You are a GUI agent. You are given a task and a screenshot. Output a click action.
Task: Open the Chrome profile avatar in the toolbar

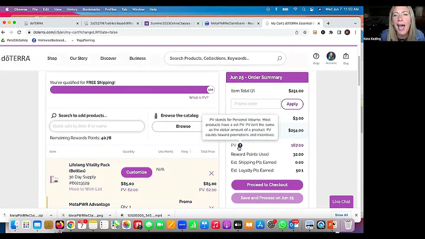click(x=347, y=33)
